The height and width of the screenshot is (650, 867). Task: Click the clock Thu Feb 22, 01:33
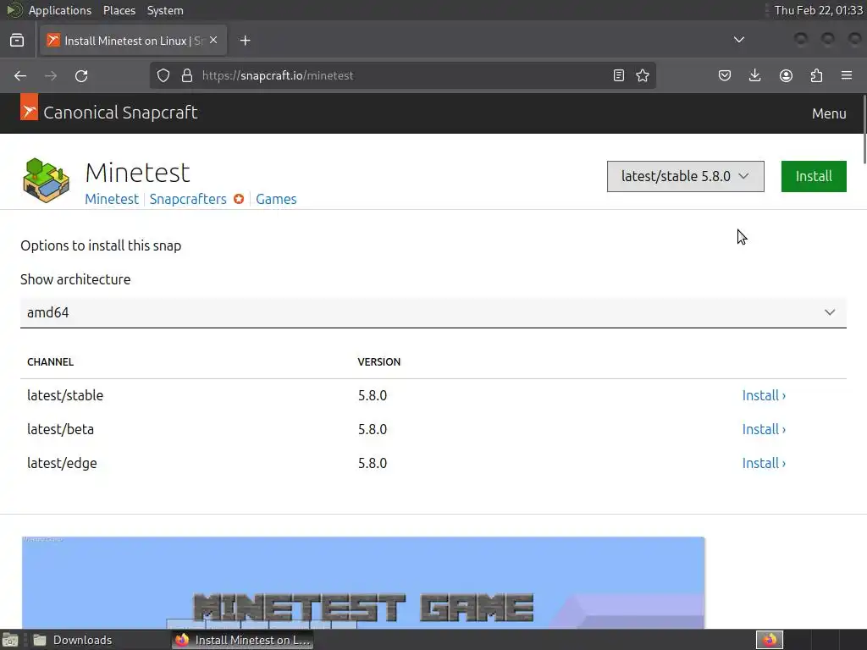pos(819,10)
